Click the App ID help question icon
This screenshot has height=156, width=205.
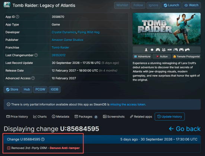(x=18, y=17)
